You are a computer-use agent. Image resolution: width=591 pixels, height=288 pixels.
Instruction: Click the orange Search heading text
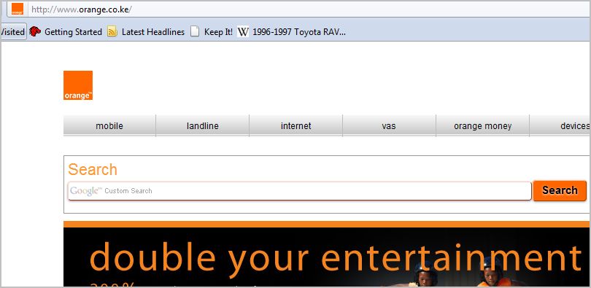coord(93,169)
